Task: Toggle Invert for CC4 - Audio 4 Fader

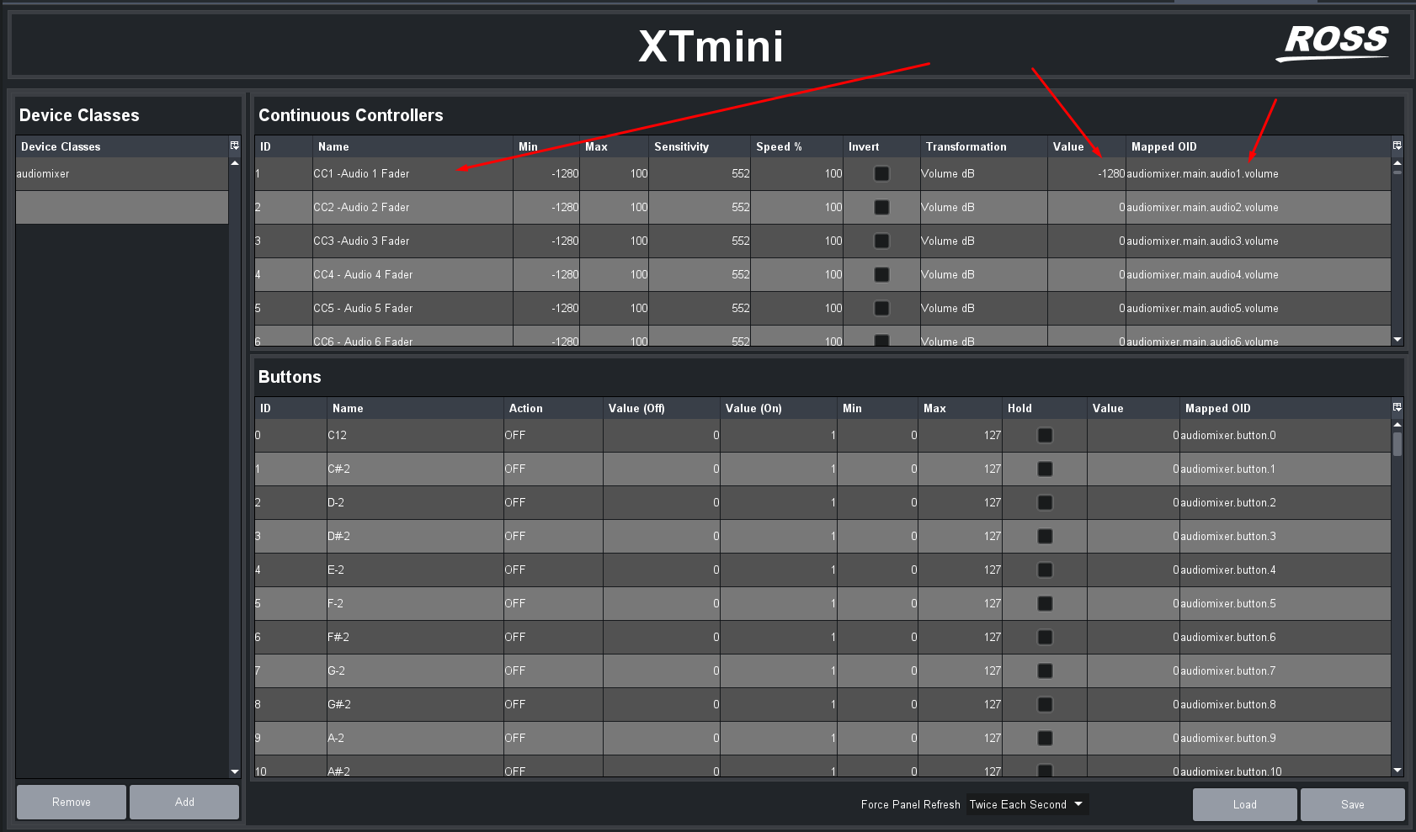Action: click(881, 274)
